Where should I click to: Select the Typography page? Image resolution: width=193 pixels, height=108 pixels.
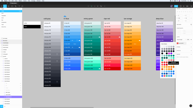click(4, 16)
